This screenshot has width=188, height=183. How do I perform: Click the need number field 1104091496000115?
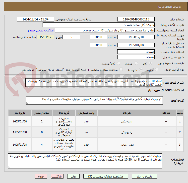(x=136, y=19)
